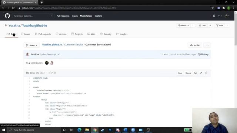Launch Microsoft Edge from the taskbar
This screenshot has height=133, width=237.
pos(79,130)
